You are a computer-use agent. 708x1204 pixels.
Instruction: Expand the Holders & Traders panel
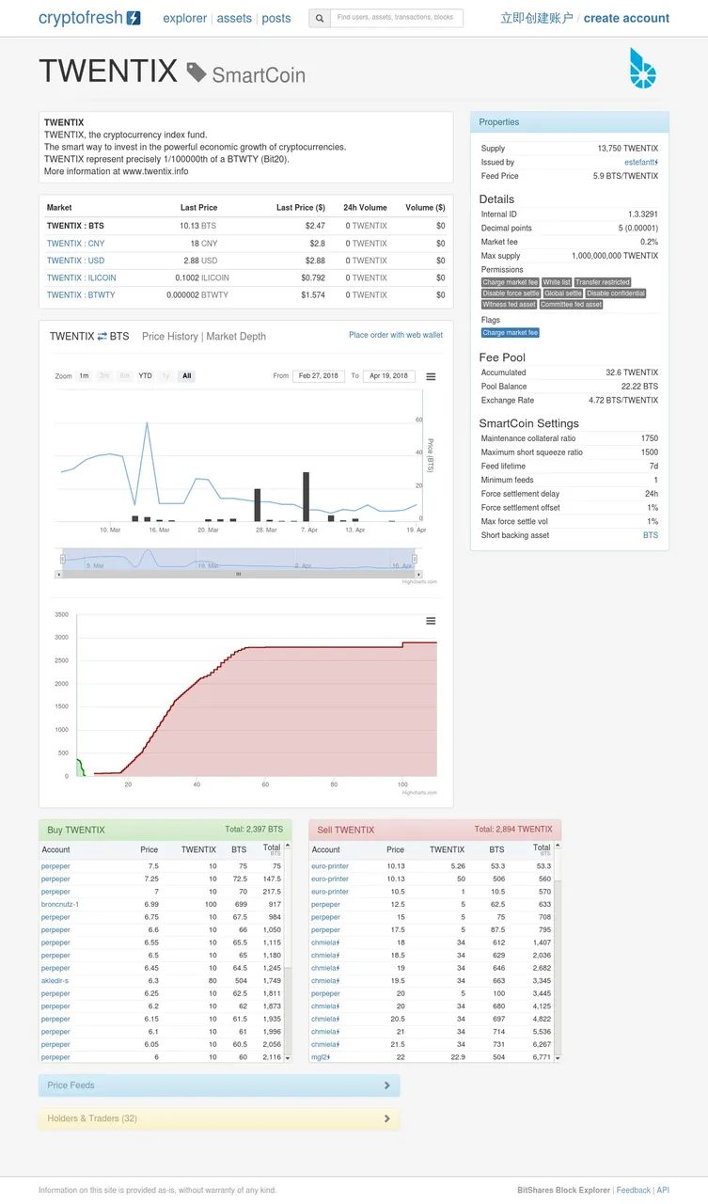click(x=219, y=1118)
